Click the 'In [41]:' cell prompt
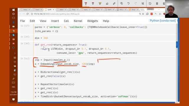Viewport: 189px width, 106px height. [25, 59]
